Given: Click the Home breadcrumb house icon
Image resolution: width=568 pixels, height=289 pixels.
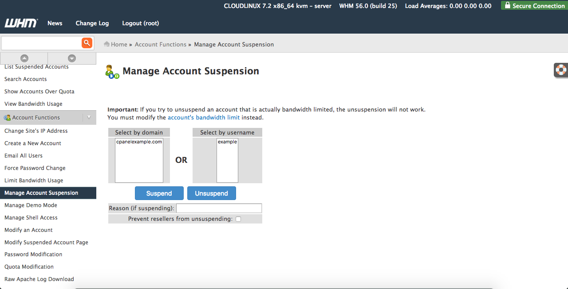Looking at the screenshot, I should coord(106,44).
